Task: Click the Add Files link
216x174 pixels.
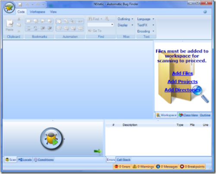Action: (x=182, y=73)
